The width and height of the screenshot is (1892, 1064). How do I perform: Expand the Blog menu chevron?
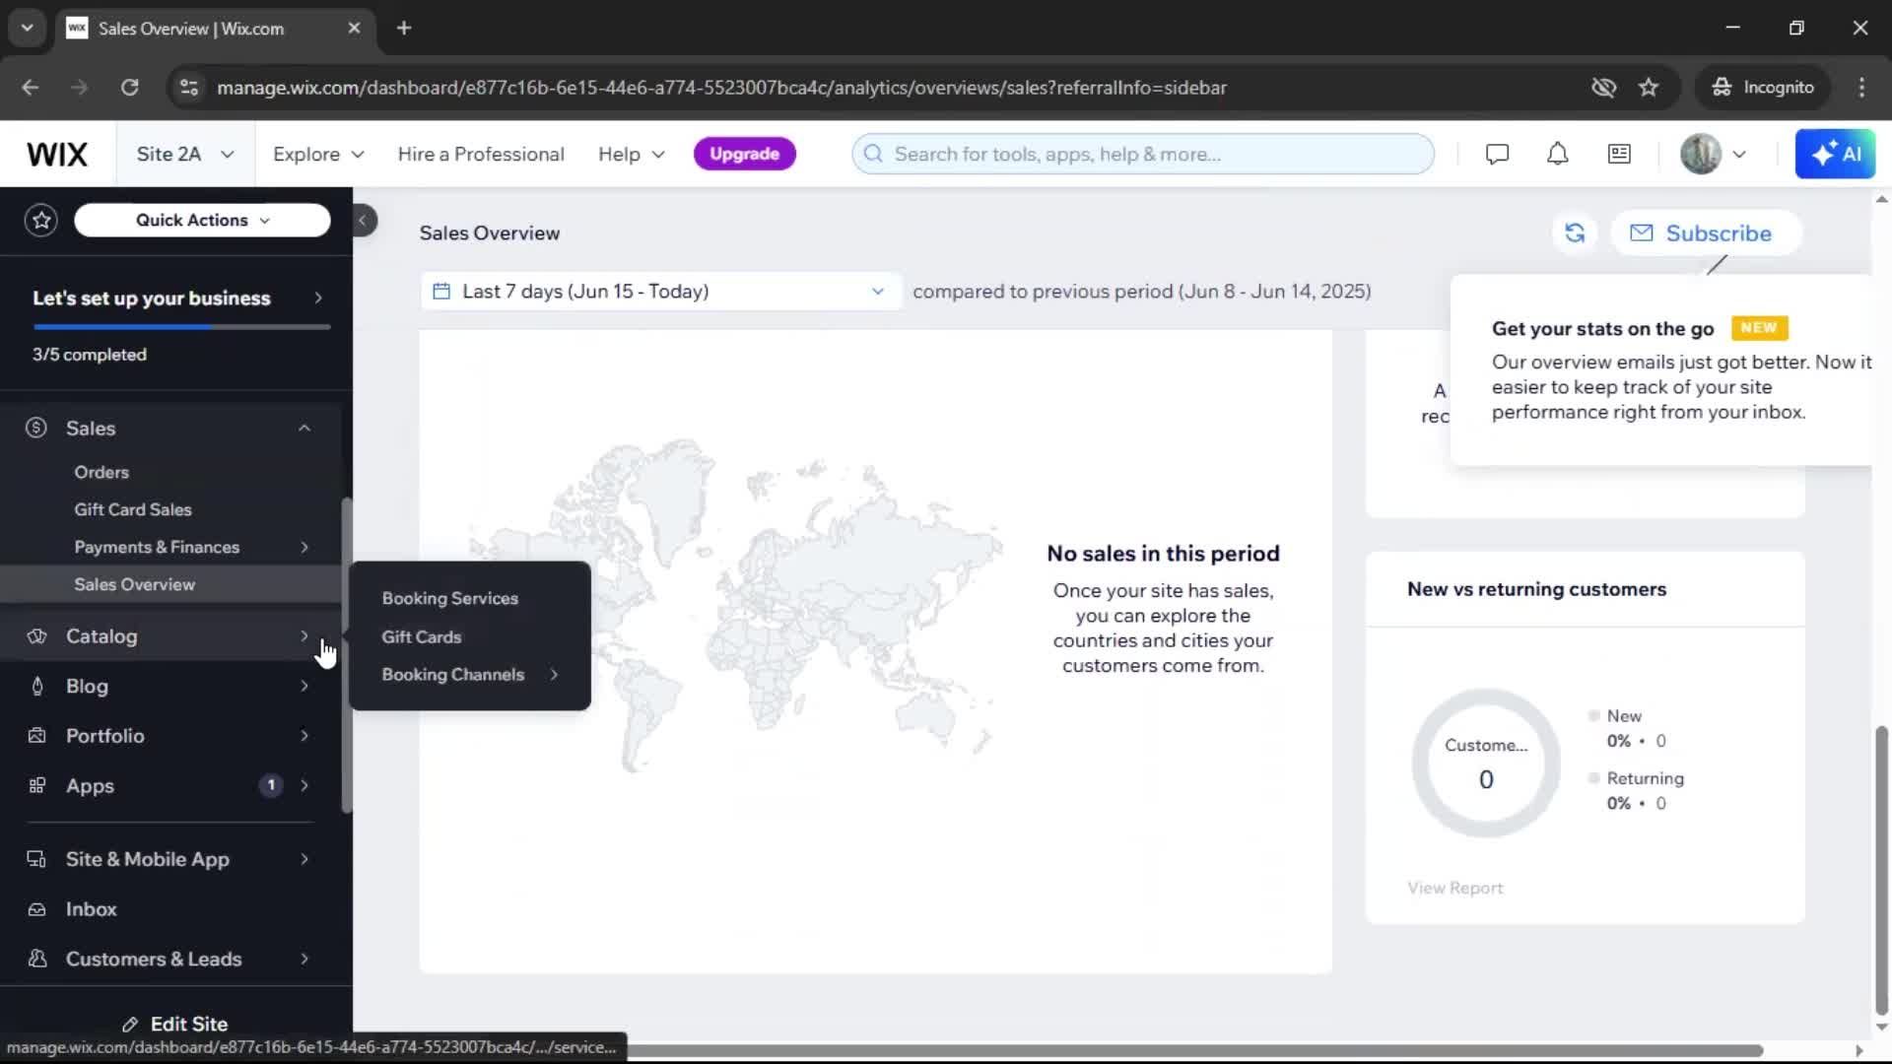(304, 687)
